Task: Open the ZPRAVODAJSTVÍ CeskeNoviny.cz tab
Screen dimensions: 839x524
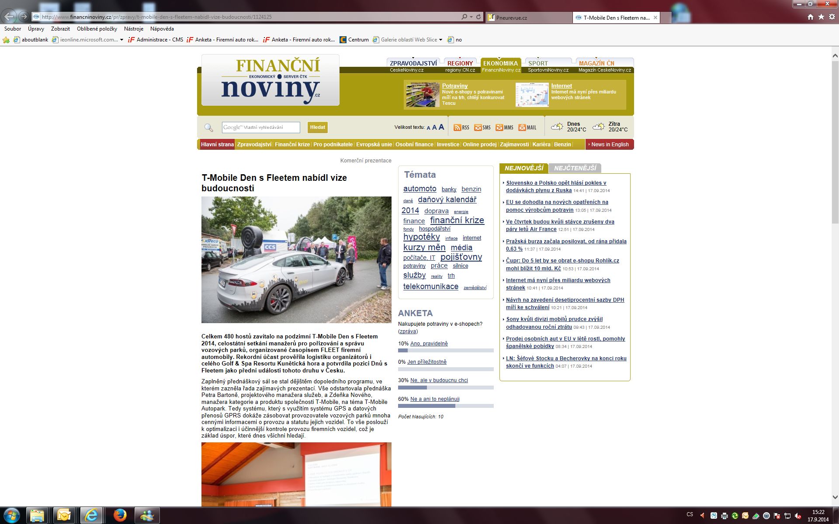Action: pos(413,66)
